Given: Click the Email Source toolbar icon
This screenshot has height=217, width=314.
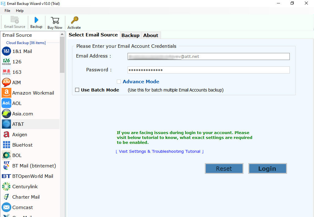Looking at the screenshot, I should (x=14, y=22).
